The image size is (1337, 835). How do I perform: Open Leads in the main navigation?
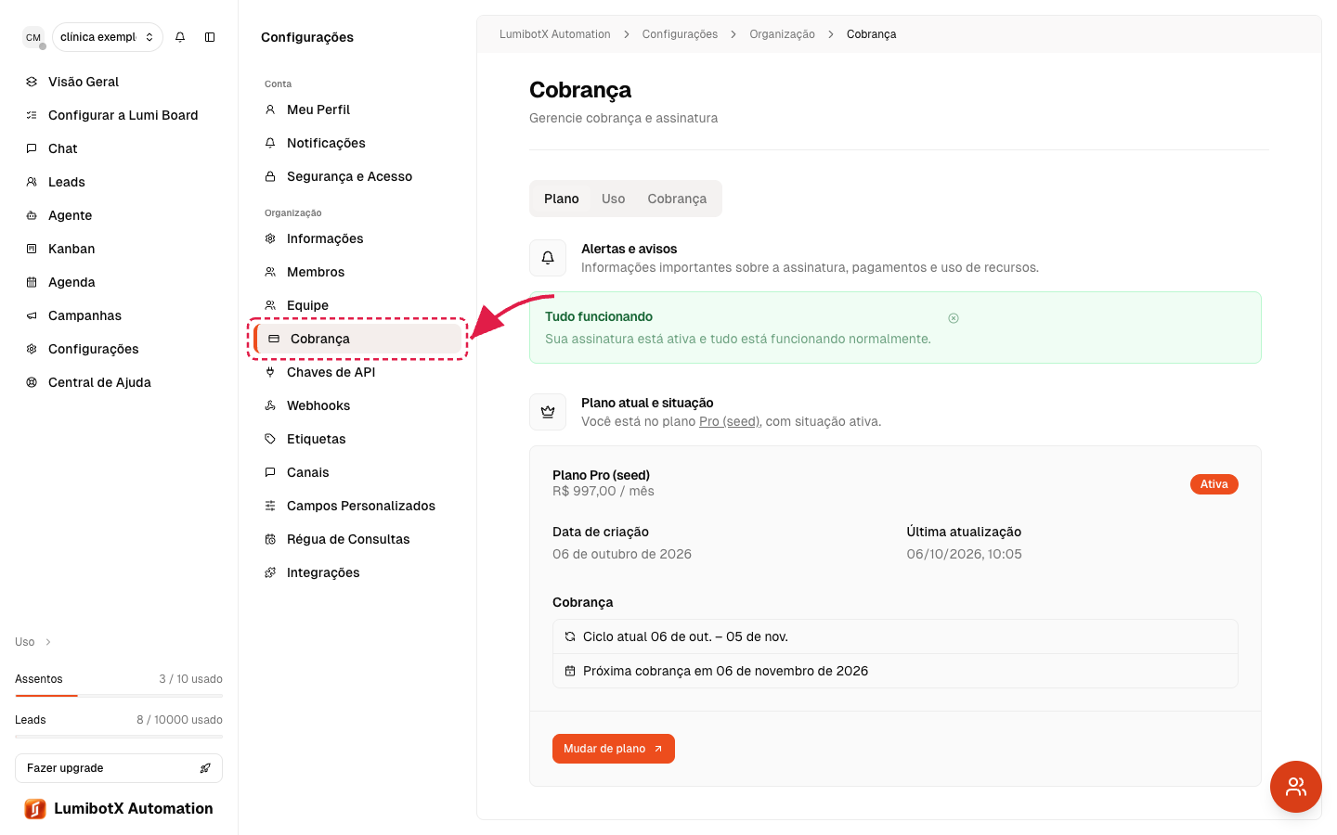(119, 182)
